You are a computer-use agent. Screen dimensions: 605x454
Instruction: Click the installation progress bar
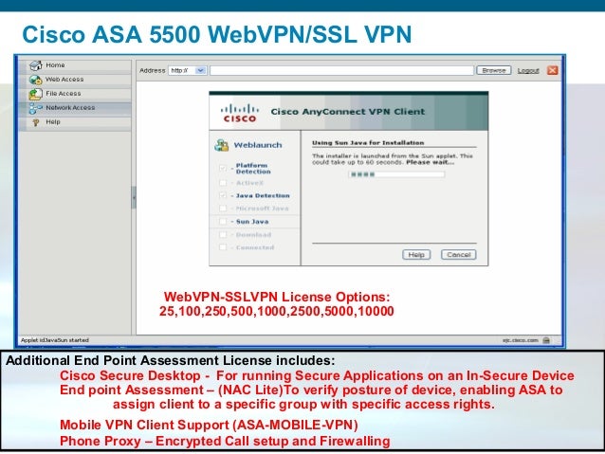(396, 174)
